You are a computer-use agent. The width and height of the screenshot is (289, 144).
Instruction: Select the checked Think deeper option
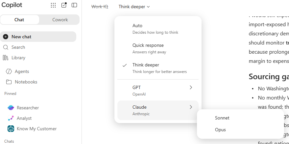click(158, 68)
